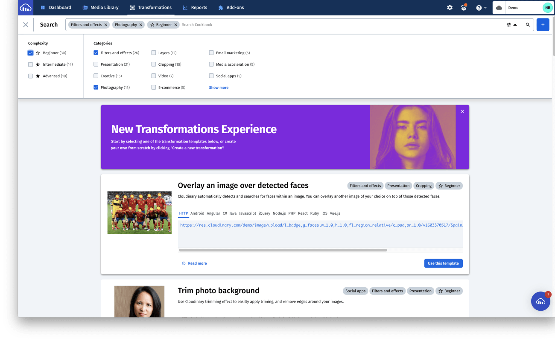Click the cloud icon next to Demo
This screenshot has width=555, height=341.
tap(499, 7)
